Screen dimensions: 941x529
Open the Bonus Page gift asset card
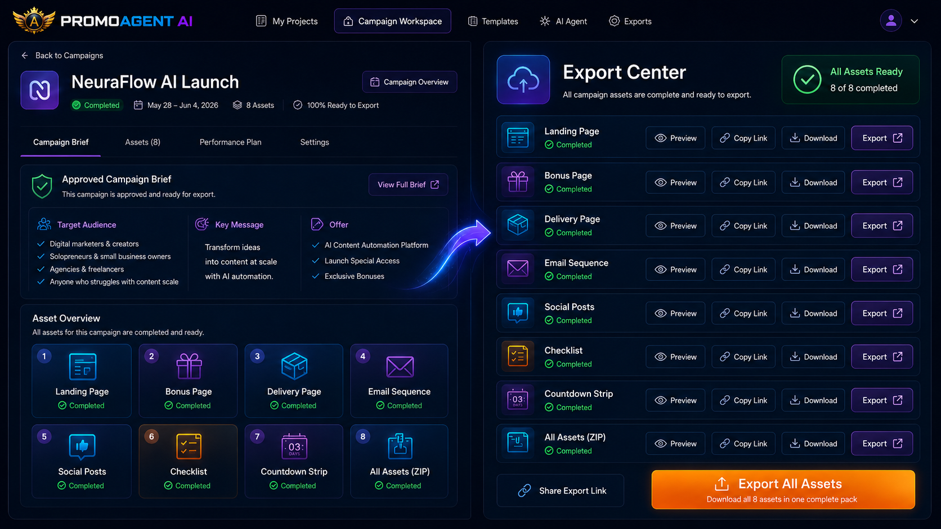[x=188, y=381]
